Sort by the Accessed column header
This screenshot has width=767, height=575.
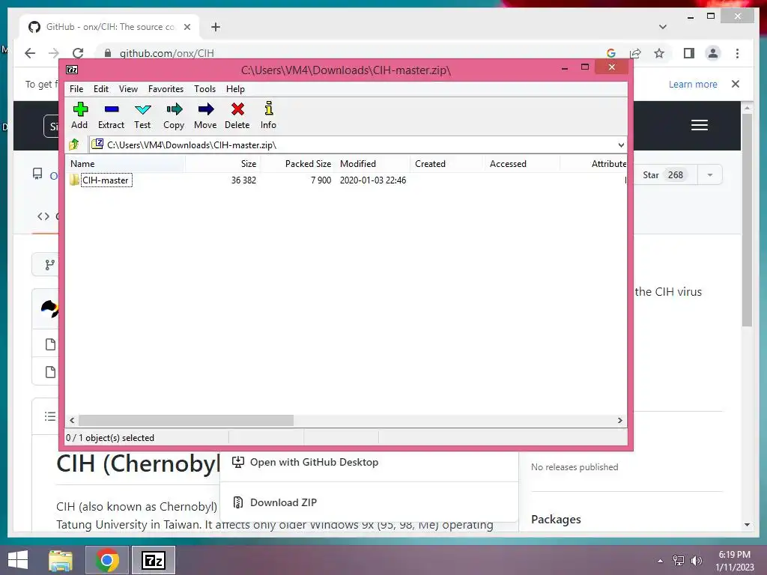(521, 164)
